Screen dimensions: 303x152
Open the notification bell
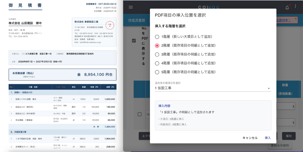tap(287, 8)
